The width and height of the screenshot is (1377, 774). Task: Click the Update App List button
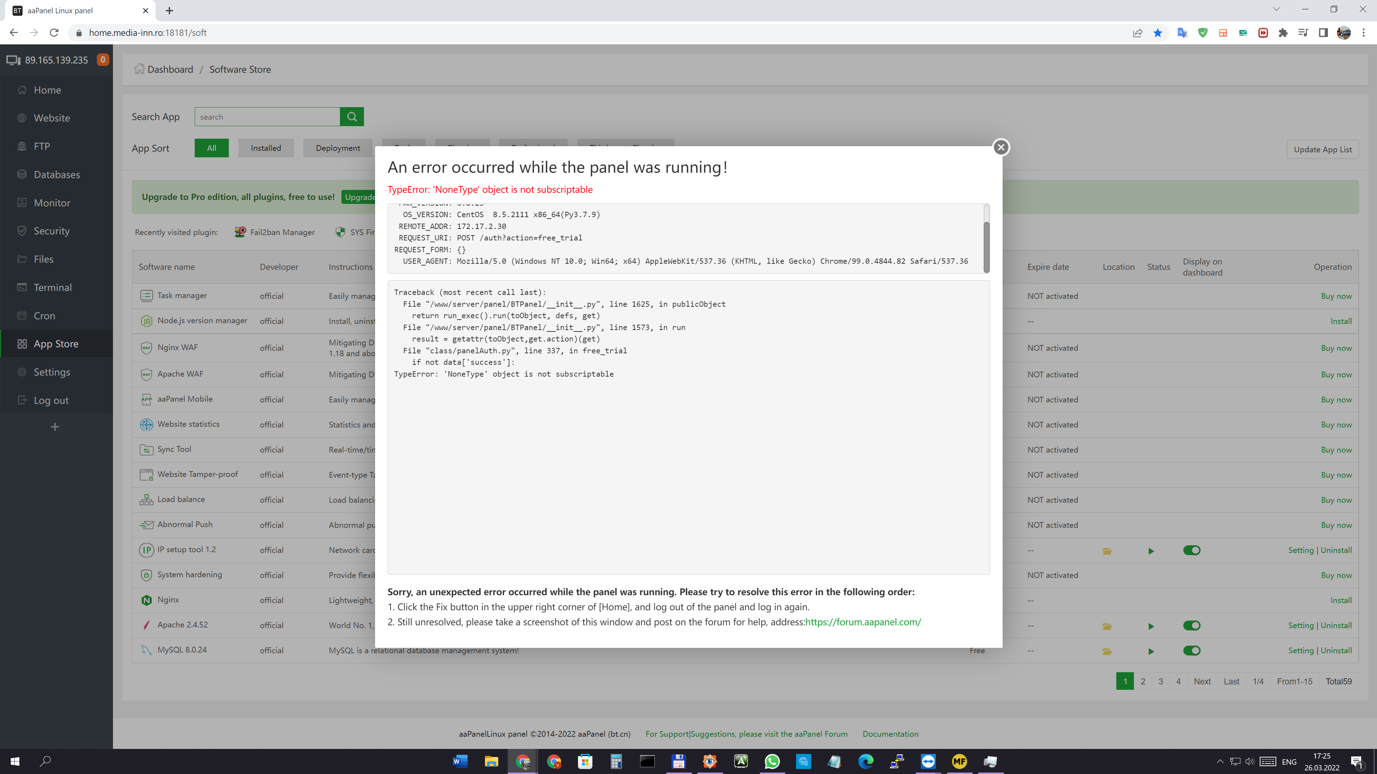click(x=1322, y=149)
